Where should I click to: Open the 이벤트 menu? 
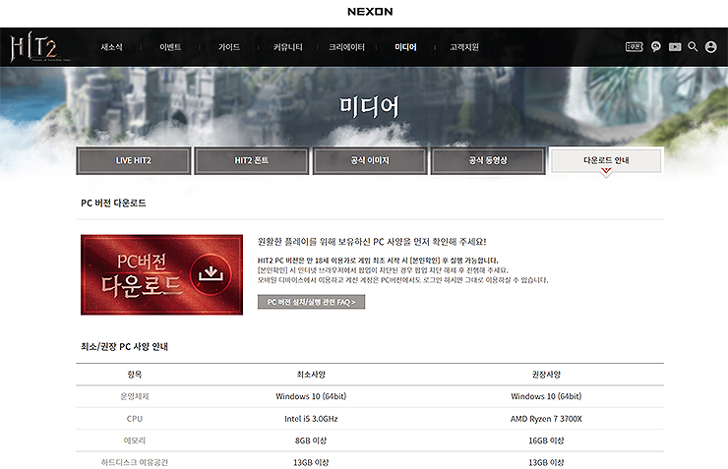pyautogui.click(x=170, y=47)
